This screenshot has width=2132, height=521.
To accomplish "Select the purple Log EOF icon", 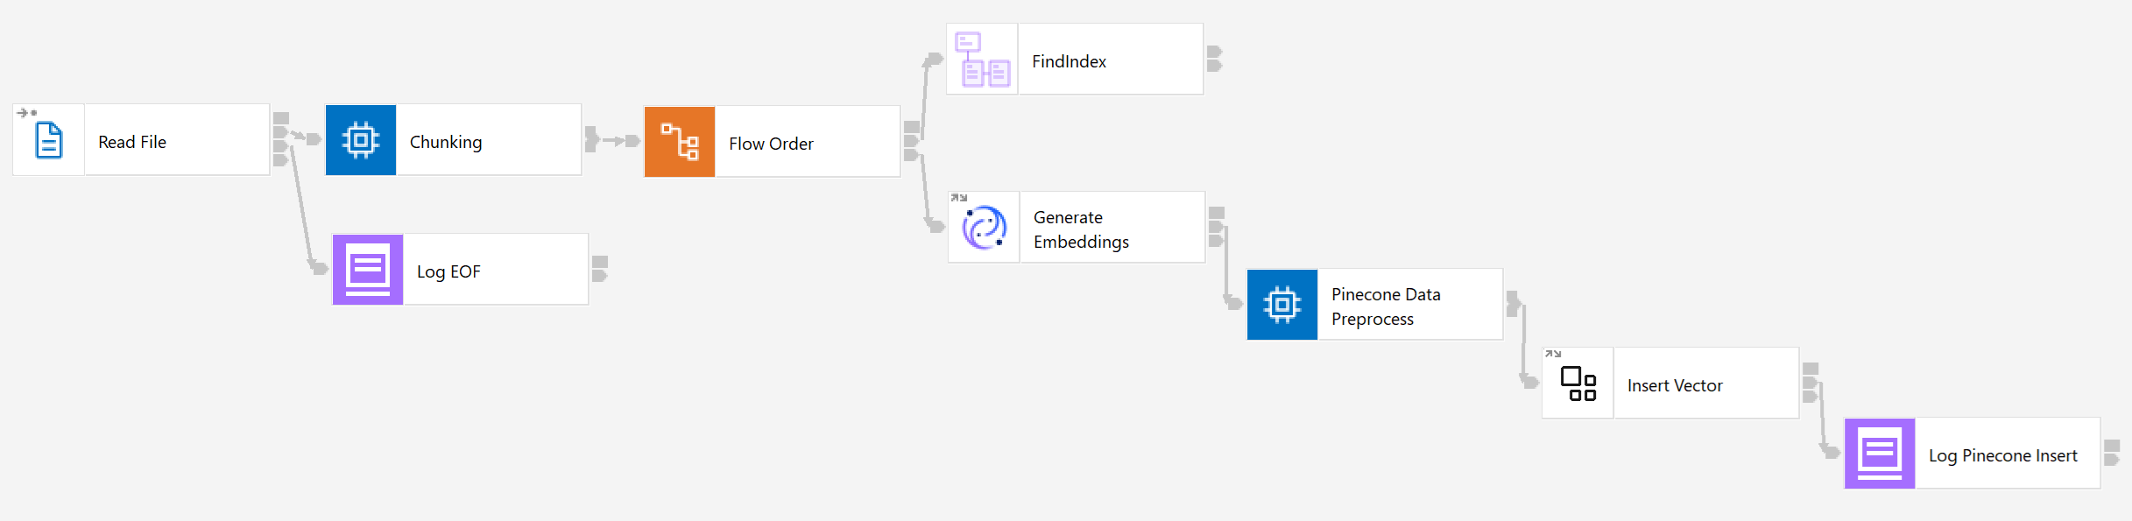I will [368, 270].
